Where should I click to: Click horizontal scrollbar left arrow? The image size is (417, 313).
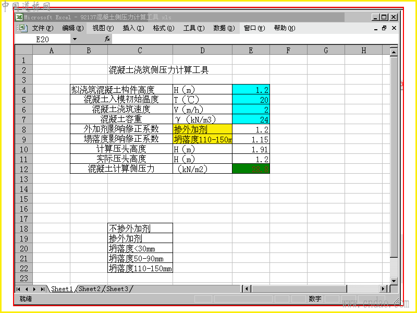[x=247, y=289]
